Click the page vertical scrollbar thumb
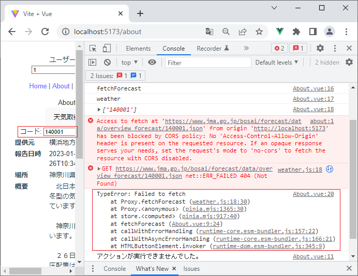Screen dimensions: 358x276 coord(80,104)
